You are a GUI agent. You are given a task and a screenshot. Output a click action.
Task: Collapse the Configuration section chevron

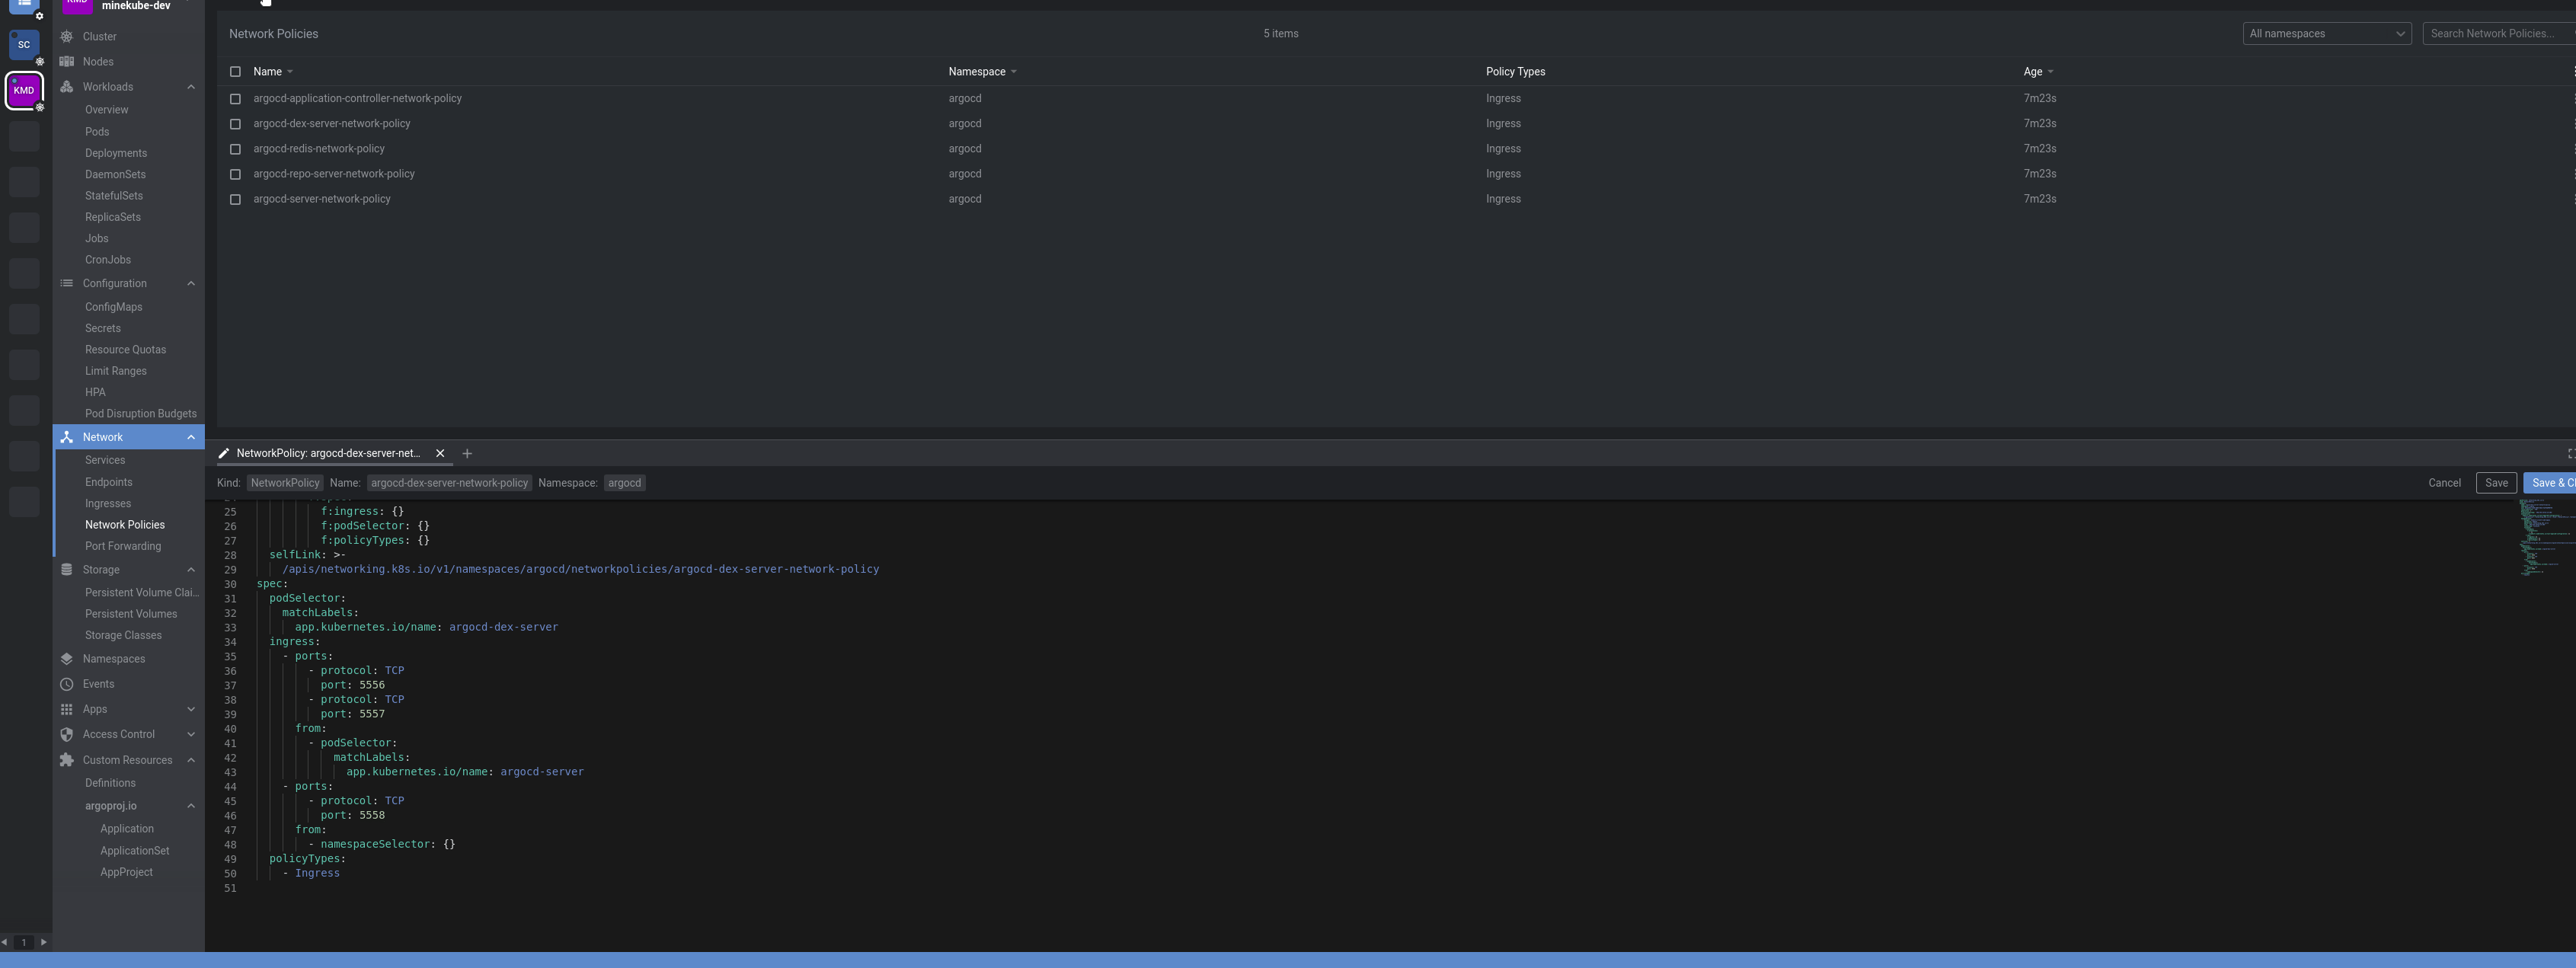(191, 283)
